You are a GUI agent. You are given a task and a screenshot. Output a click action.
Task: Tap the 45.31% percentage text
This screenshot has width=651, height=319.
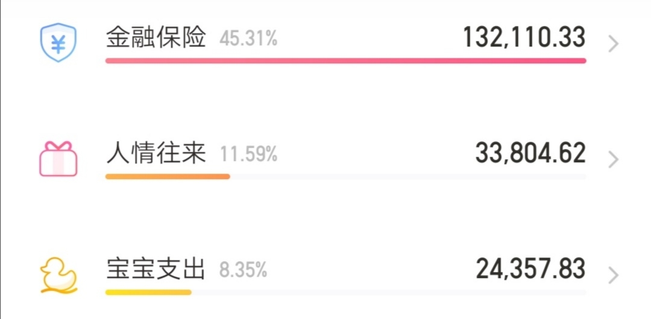pos(248,39)
